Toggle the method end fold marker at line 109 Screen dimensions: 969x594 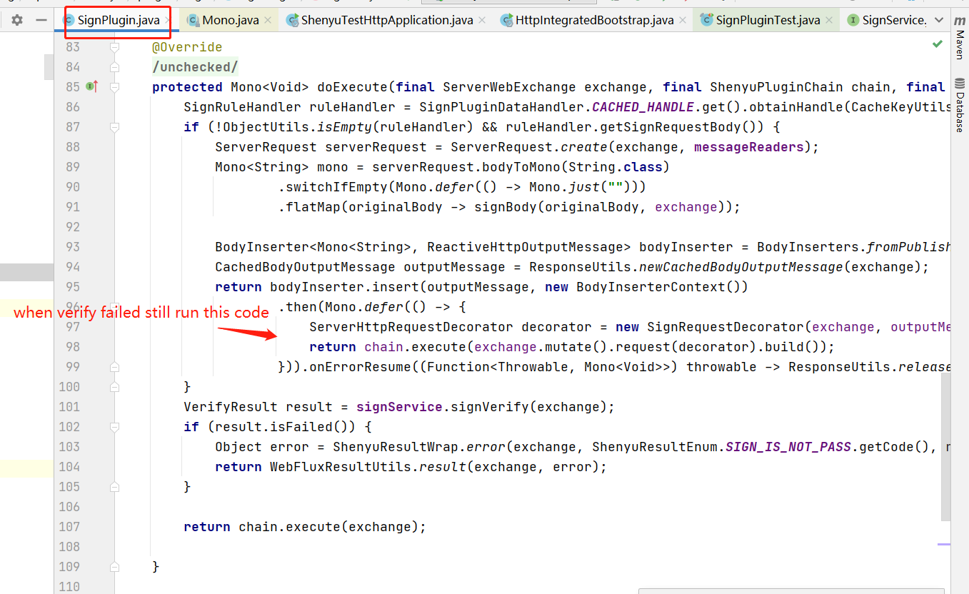[x=114, y=567]
